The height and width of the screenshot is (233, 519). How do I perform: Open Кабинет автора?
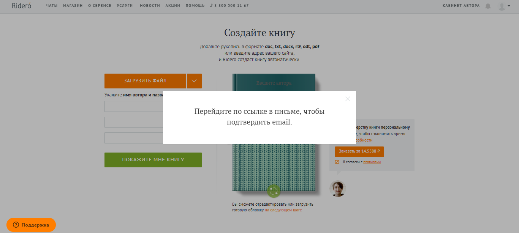pyautogui.click(x=461, y=6)
